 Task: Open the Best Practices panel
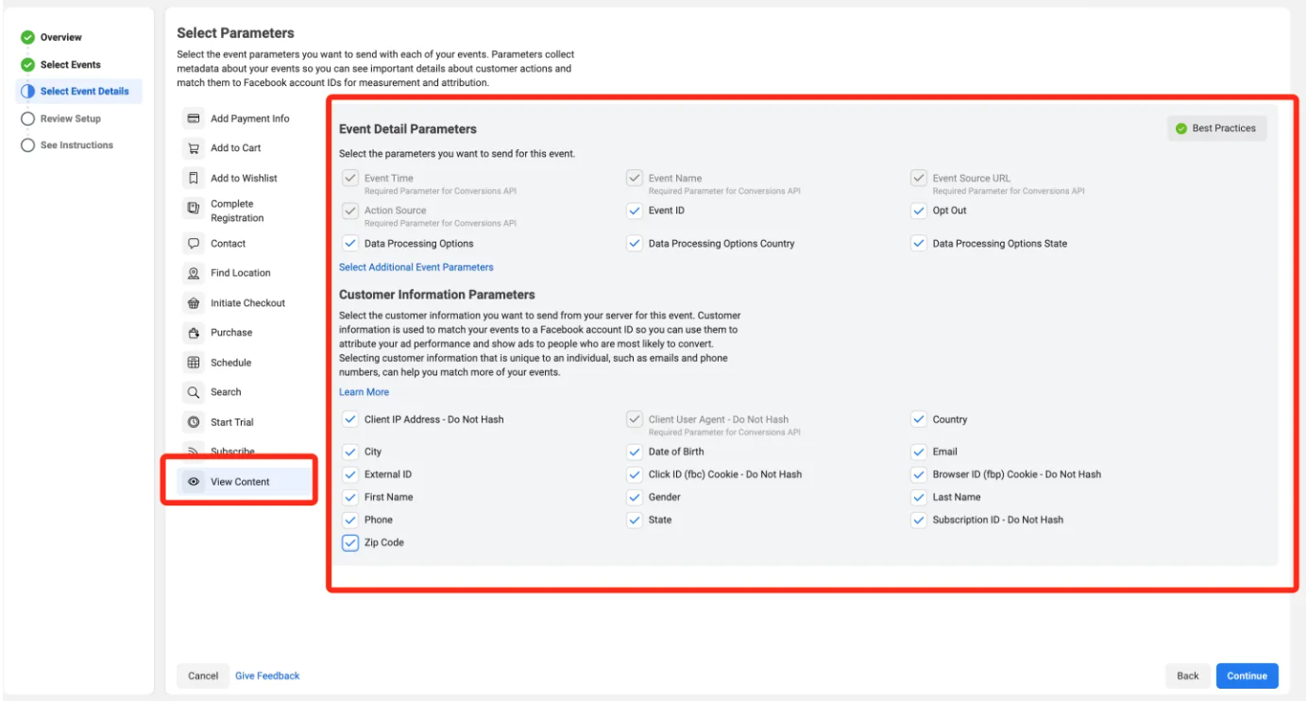[1216, 128]
